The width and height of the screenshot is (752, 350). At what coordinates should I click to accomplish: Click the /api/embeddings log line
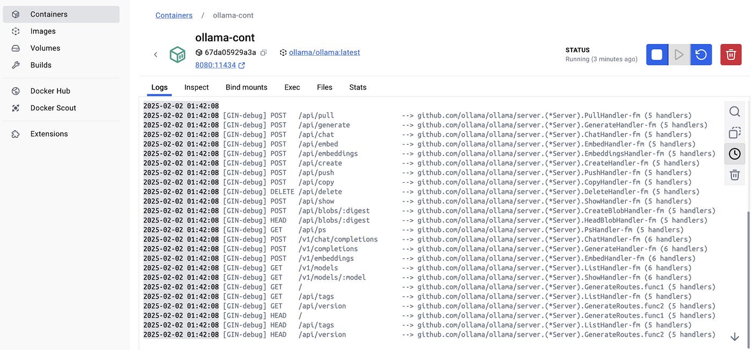429,153
